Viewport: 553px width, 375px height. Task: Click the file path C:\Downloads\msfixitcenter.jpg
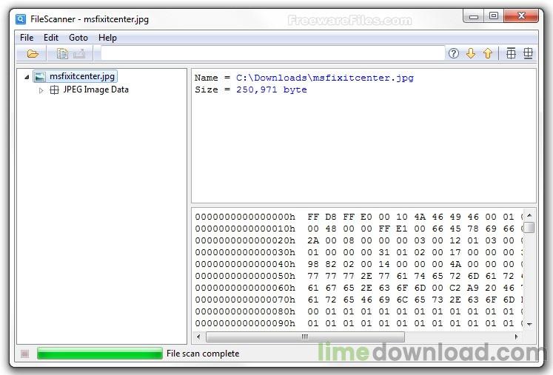[325, 78]
